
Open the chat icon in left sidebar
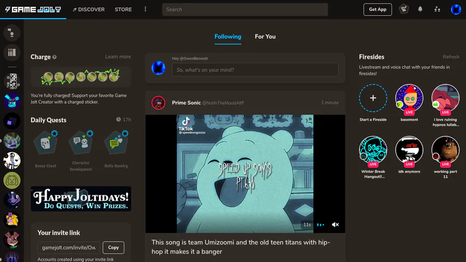(12, 33)
